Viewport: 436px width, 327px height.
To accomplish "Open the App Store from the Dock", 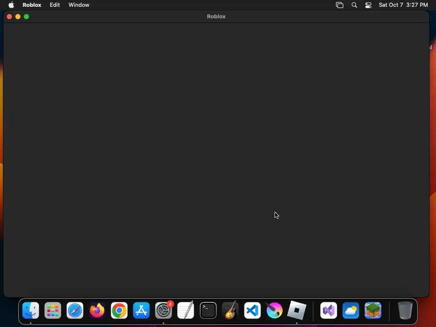I will 141,310.
